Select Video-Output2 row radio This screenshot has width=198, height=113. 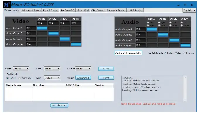(x=28, y=33)
